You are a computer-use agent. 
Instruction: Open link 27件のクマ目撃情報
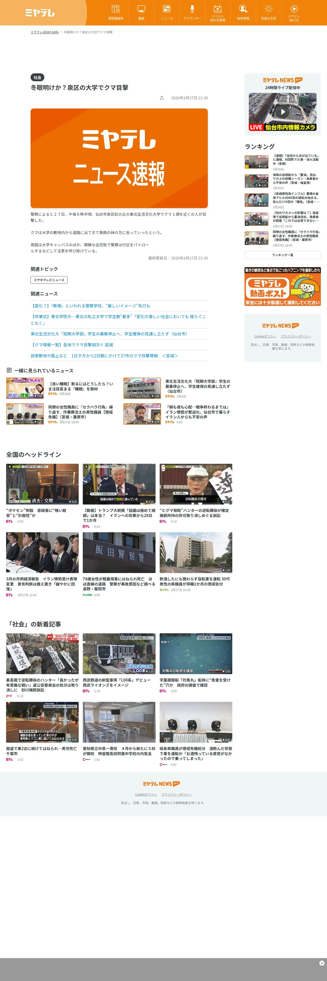(104, 356)
